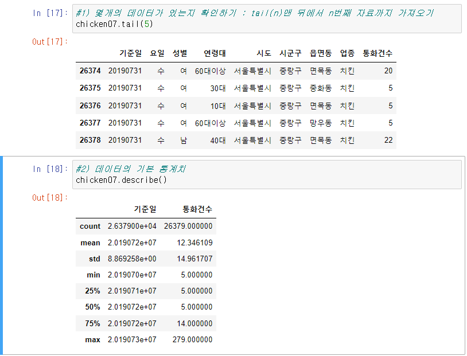Click the 75% row label

click(x=92, y=323)
